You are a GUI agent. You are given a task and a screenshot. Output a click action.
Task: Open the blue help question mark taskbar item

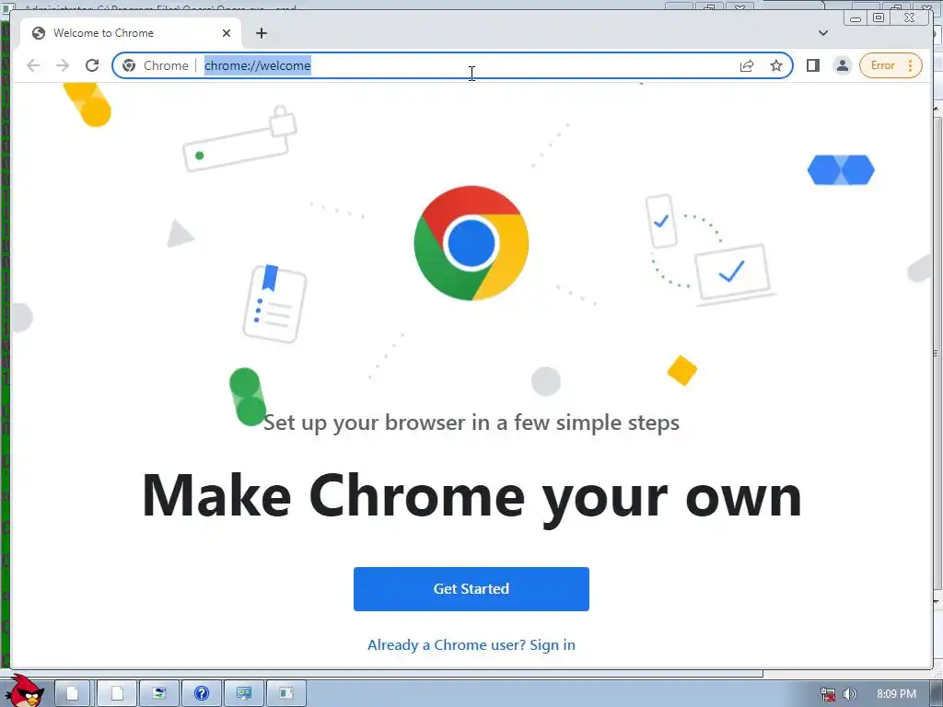(x=202, y=694)
